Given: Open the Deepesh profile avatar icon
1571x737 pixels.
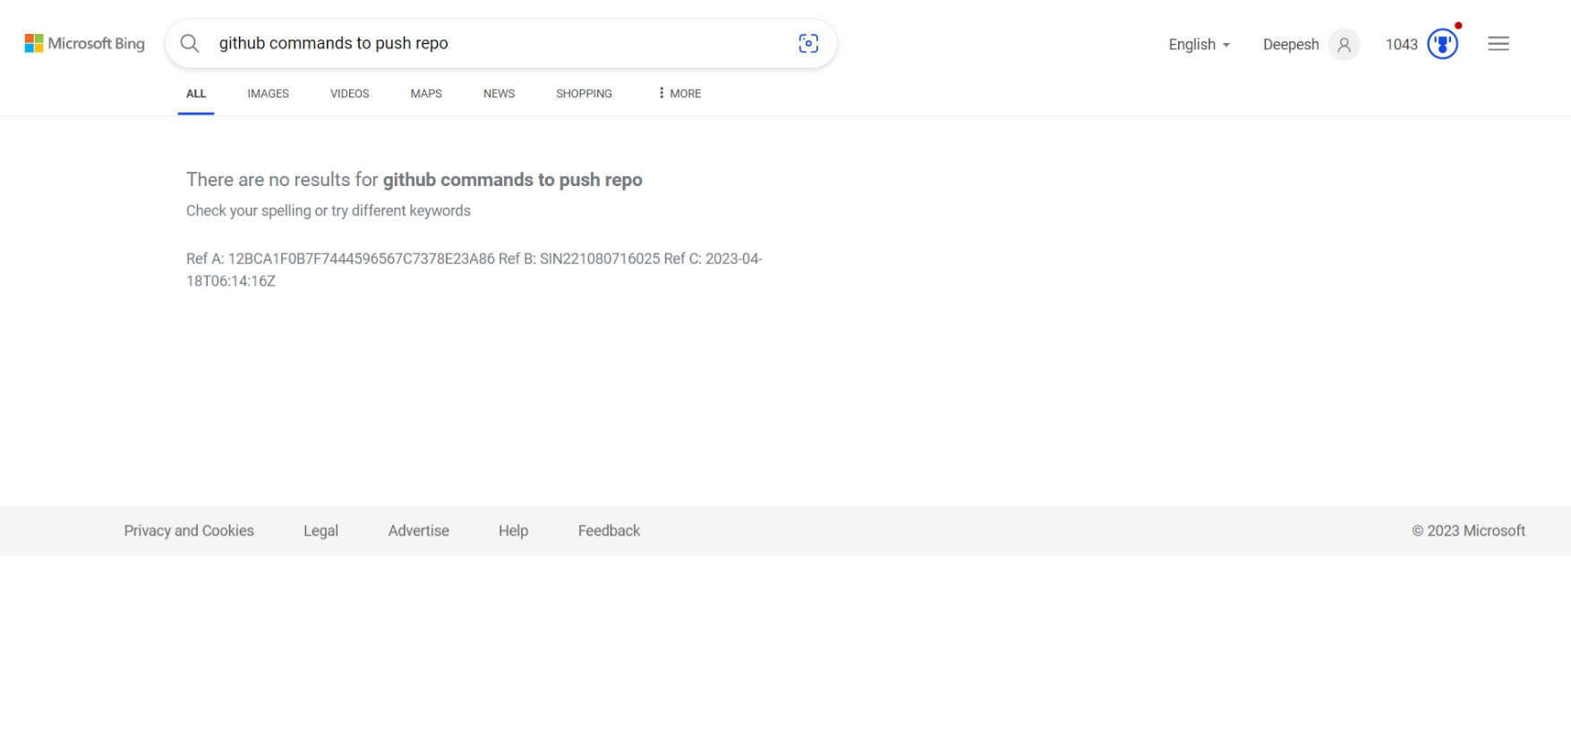Looking at the screenshot, I should tap(1344, 44).
